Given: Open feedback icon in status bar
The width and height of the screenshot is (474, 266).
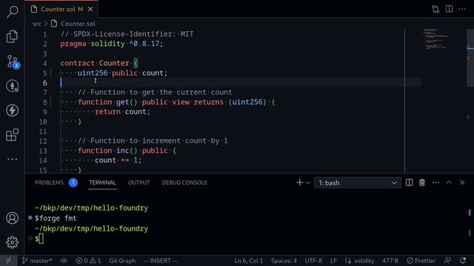Looking at the screenshot, I should (x=447, y=261).
